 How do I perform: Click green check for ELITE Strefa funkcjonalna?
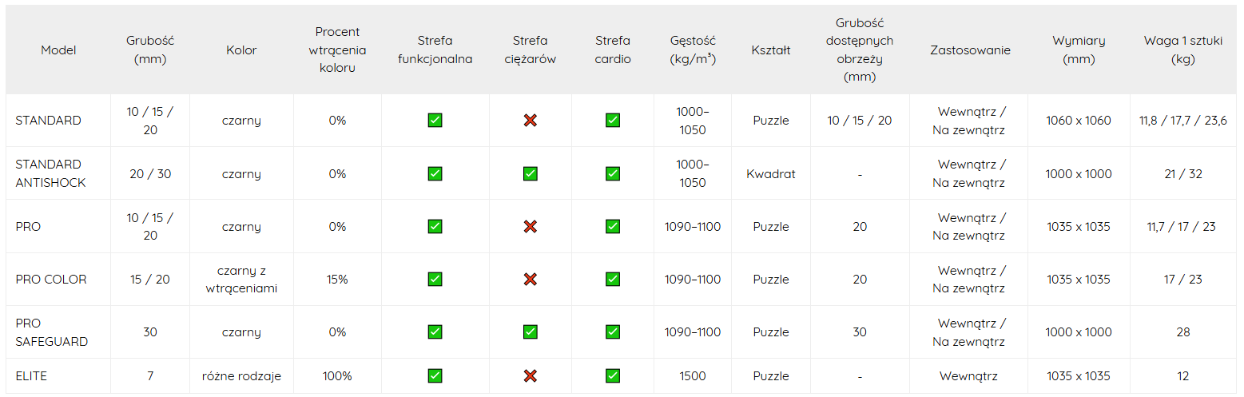pyautogui.click(x=435, y=376)
